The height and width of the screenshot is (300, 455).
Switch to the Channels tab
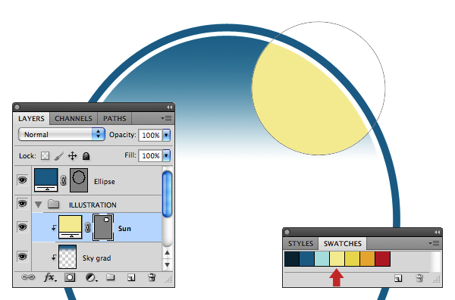pos(74,118)
